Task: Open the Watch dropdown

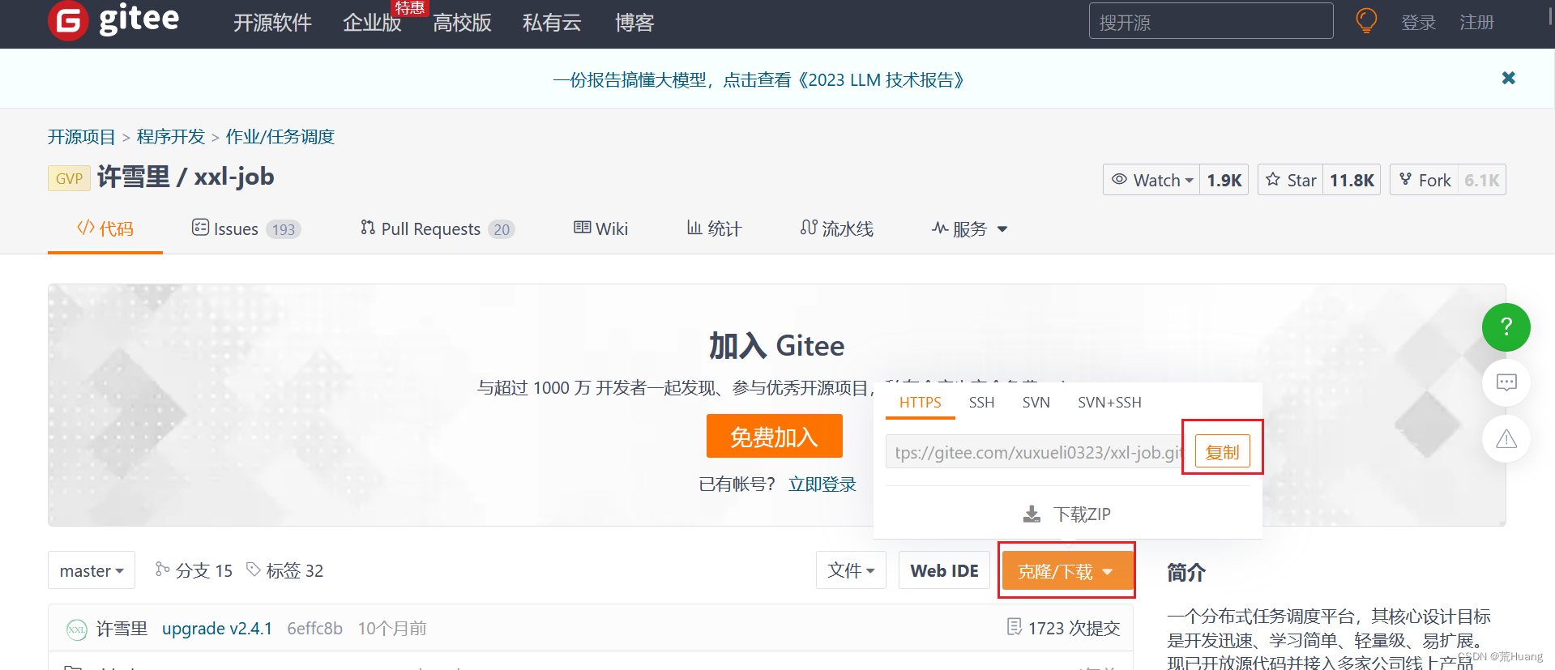Action: (1151, 180)
